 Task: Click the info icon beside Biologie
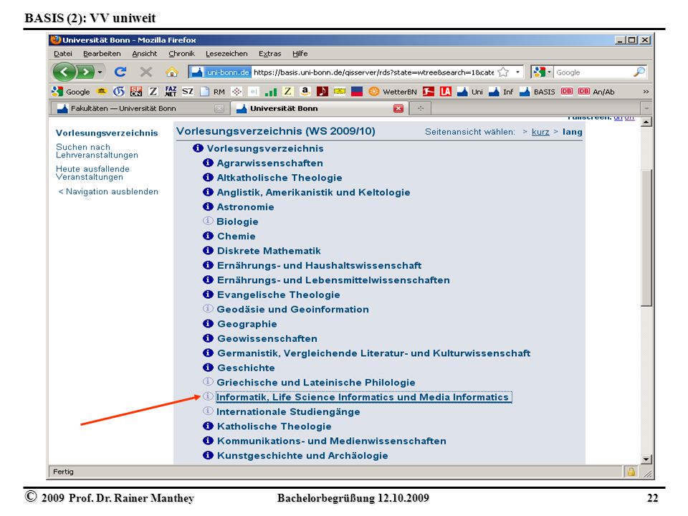coord(208,221)
